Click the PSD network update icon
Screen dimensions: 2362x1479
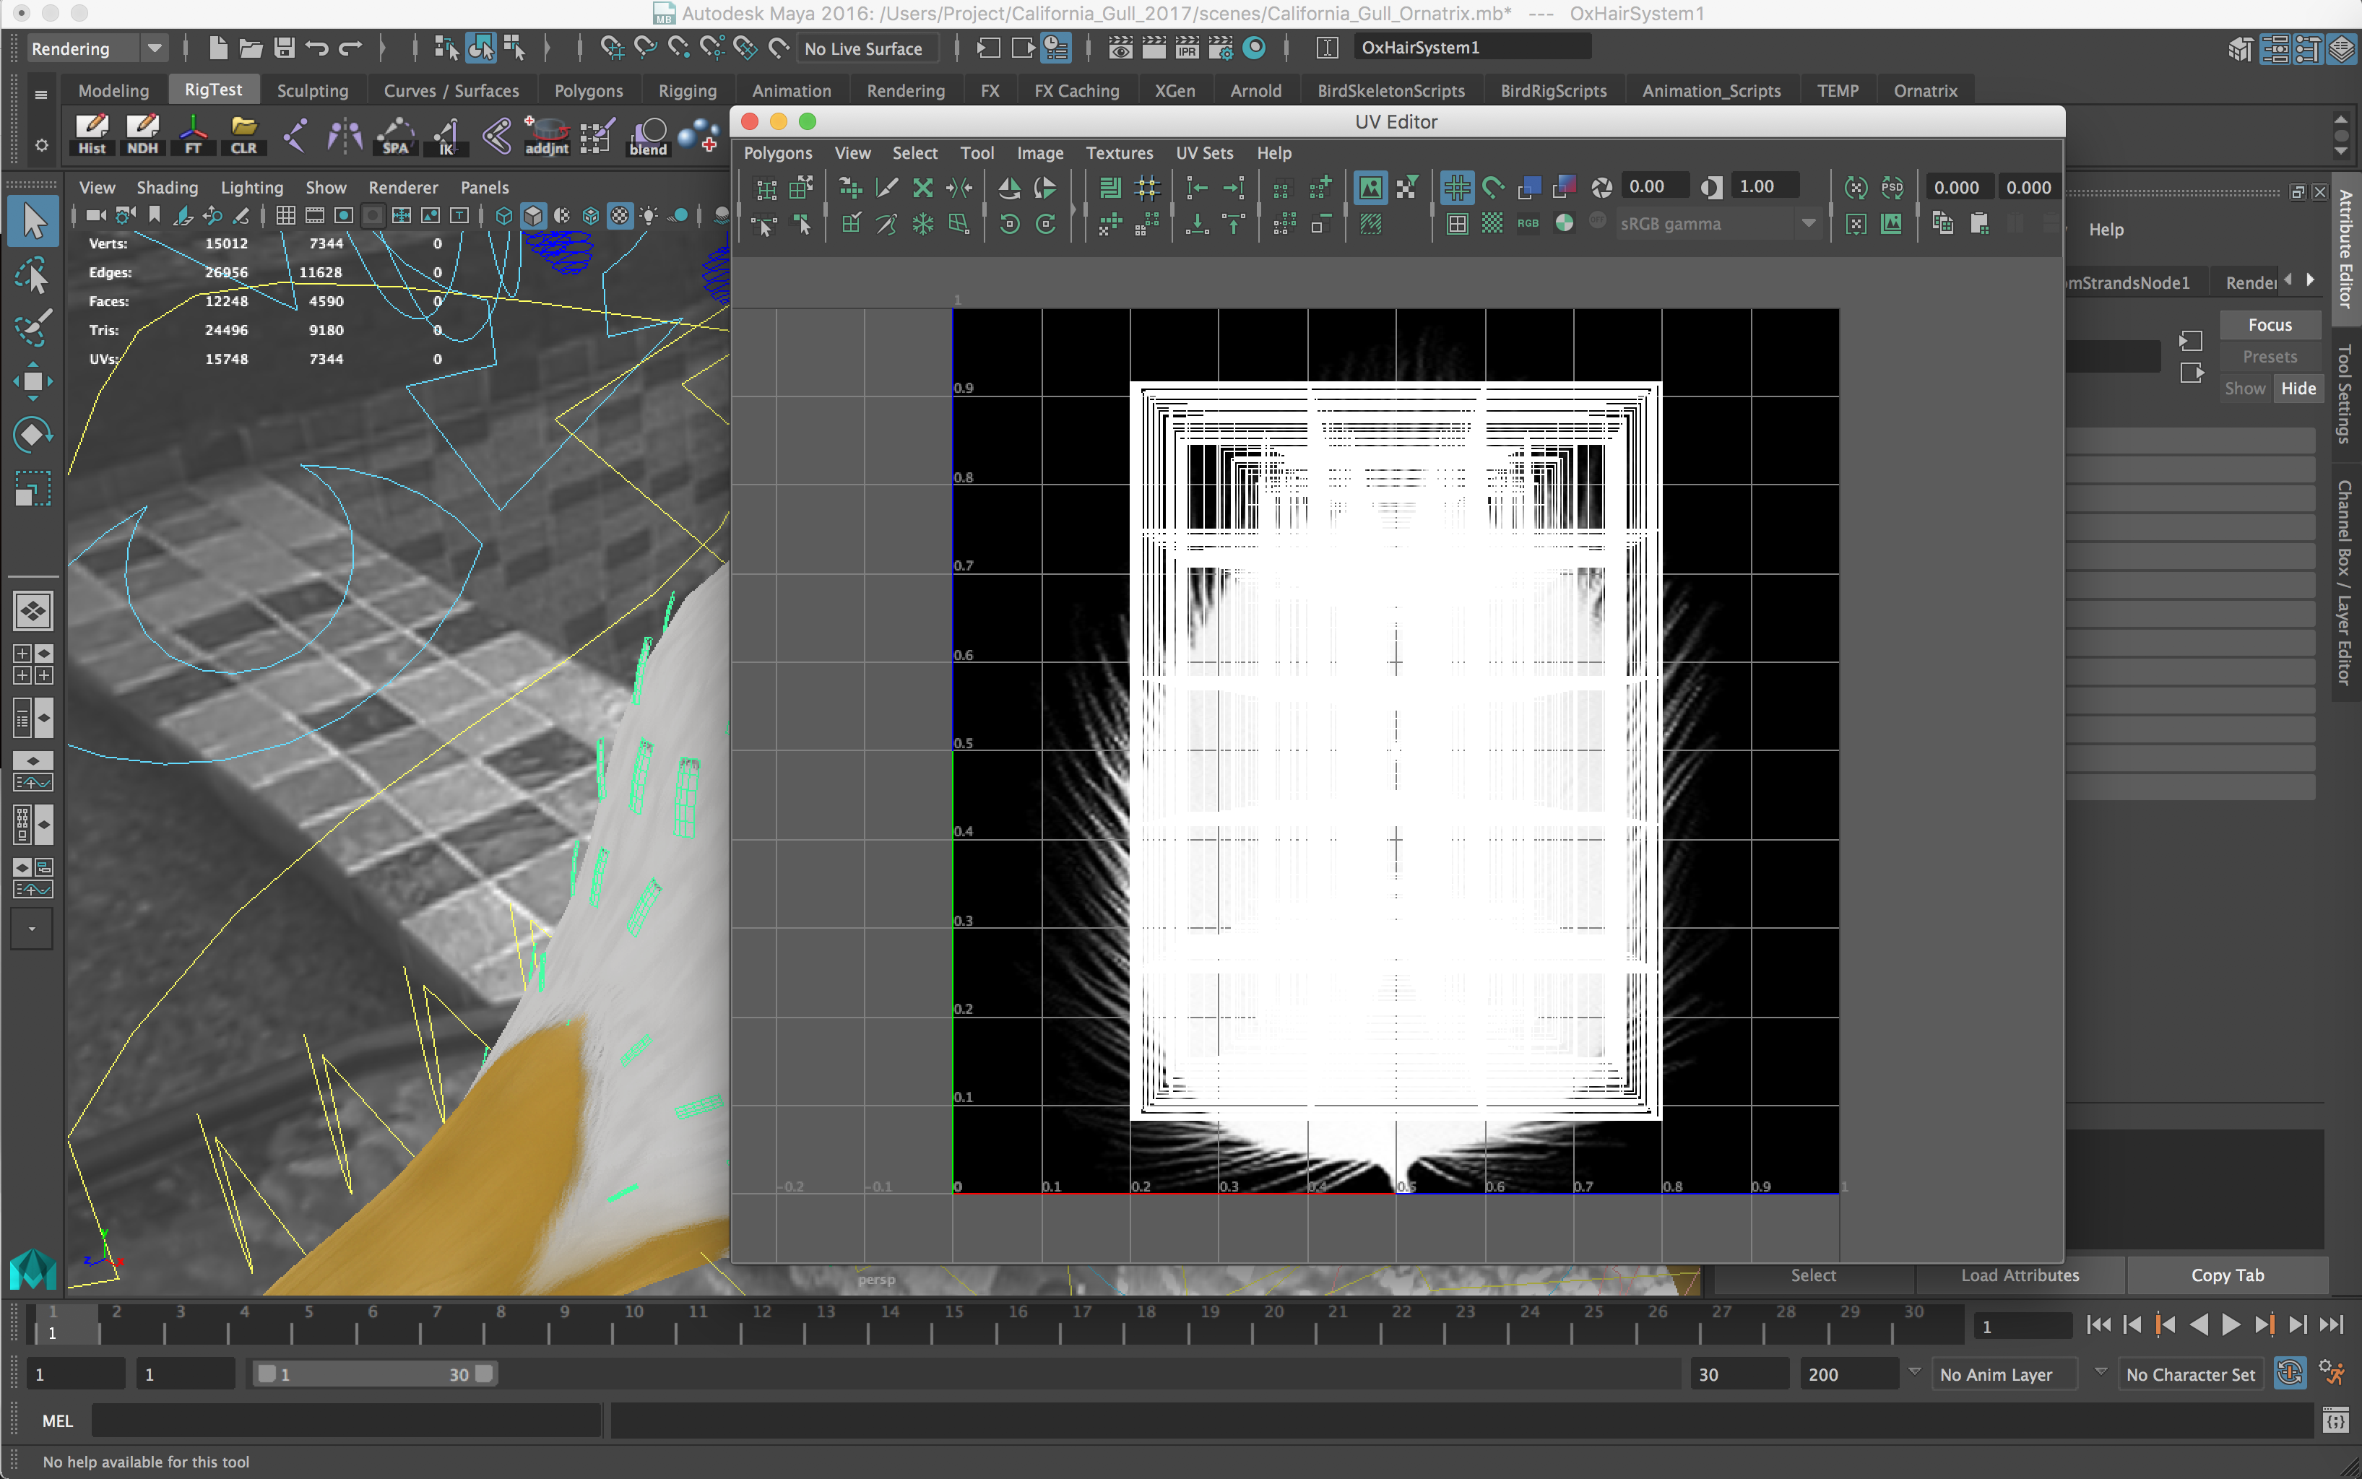[x=1891, y=187]
